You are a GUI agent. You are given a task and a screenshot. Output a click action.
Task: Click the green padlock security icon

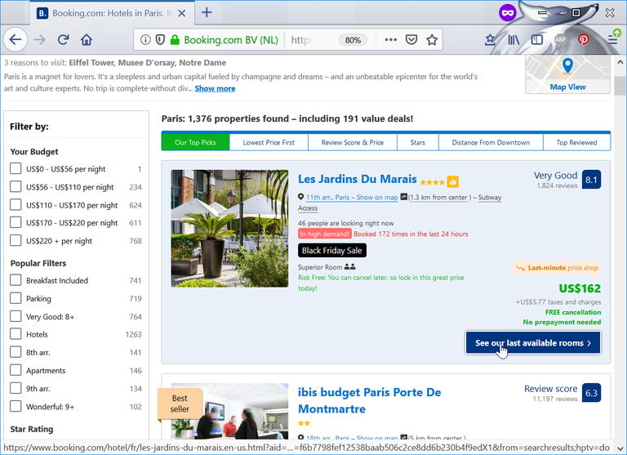click(x=175, y=39)
